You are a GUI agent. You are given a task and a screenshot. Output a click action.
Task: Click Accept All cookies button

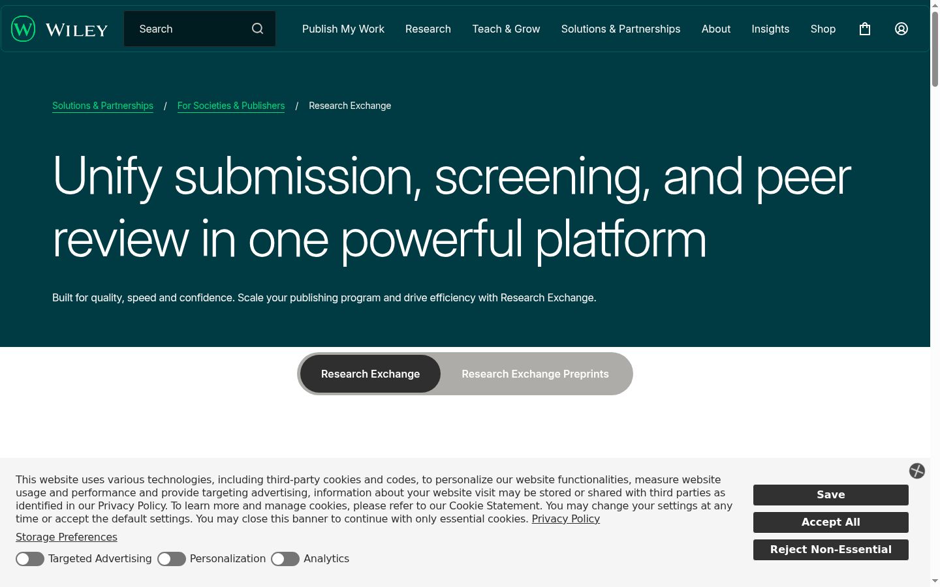831,522
